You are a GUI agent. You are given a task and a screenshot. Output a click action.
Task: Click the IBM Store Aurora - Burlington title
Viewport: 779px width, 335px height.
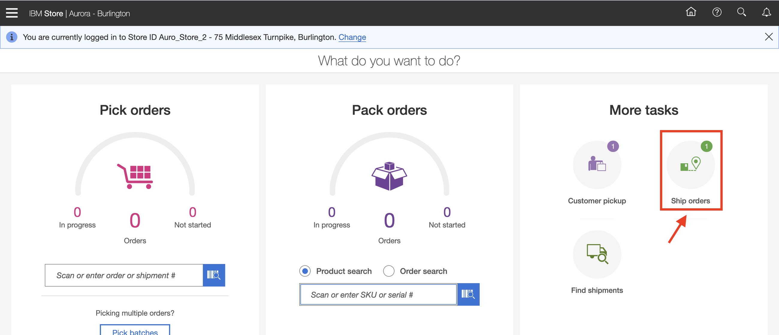79,13
